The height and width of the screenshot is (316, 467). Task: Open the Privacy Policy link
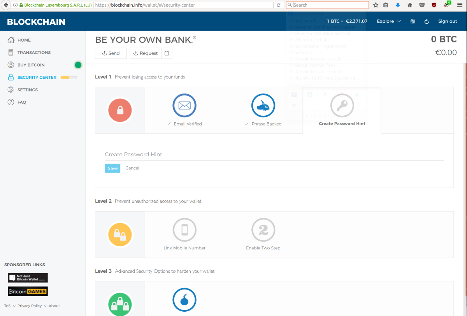[x=30, y=306]
